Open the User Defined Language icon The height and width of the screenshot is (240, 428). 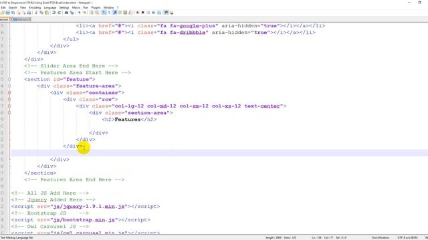click(x=120, y=13)
